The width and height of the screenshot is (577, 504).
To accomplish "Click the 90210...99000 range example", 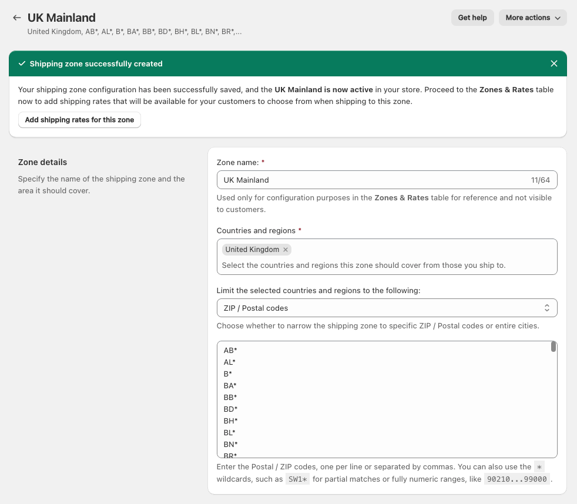I will click(516, 479).
